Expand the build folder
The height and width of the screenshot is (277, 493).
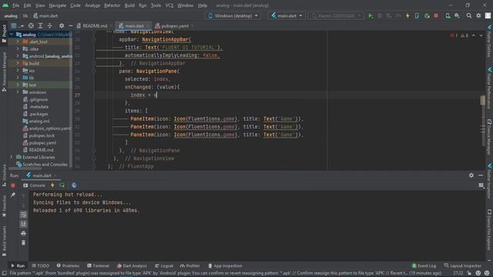tap(18, 63)
